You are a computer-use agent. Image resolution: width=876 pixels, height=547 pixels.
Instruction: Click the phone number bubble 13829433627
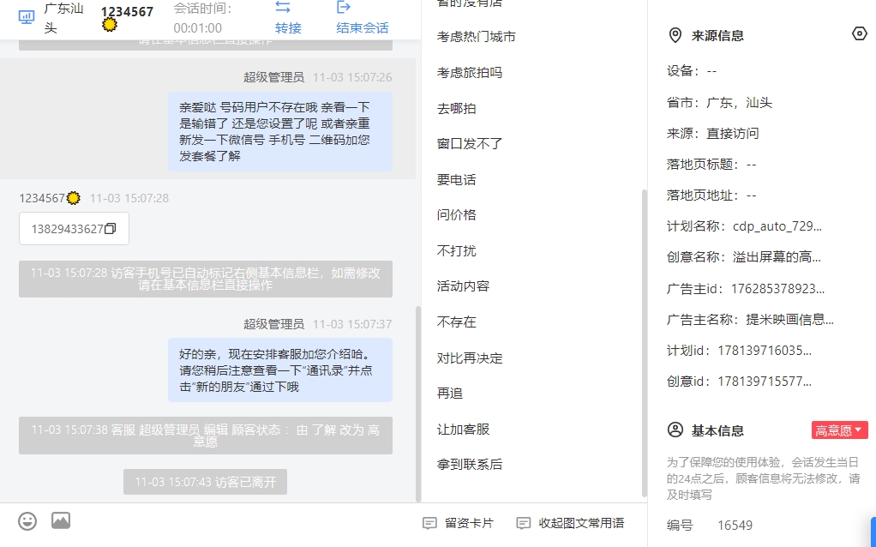(74, 229)
